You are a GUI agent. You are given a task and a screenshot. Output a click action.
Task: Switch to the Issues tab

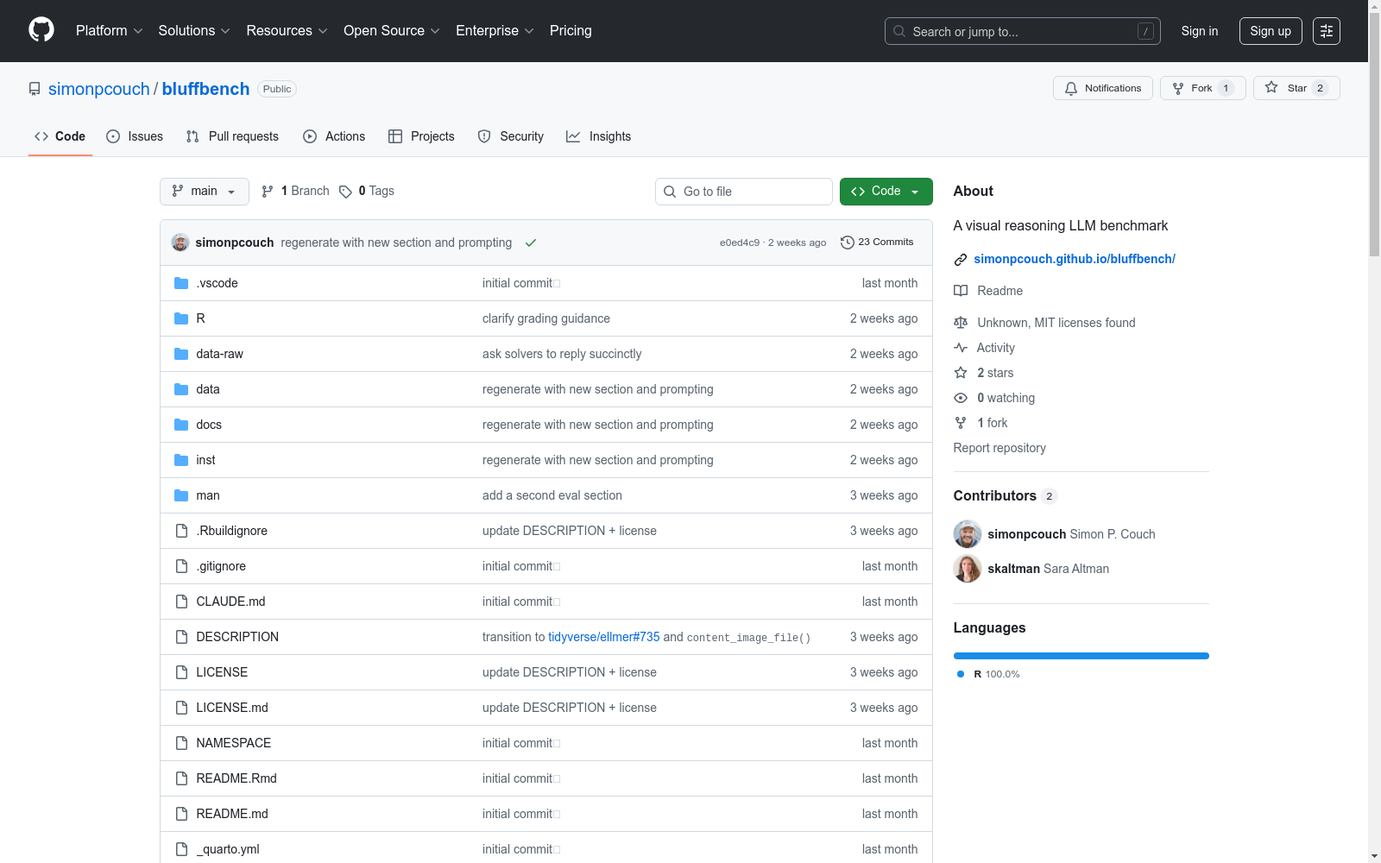[135, 136]
